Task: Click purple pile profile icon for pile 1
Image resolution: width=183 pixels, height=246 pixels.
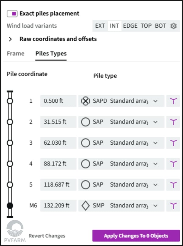Action: [173, 101]
